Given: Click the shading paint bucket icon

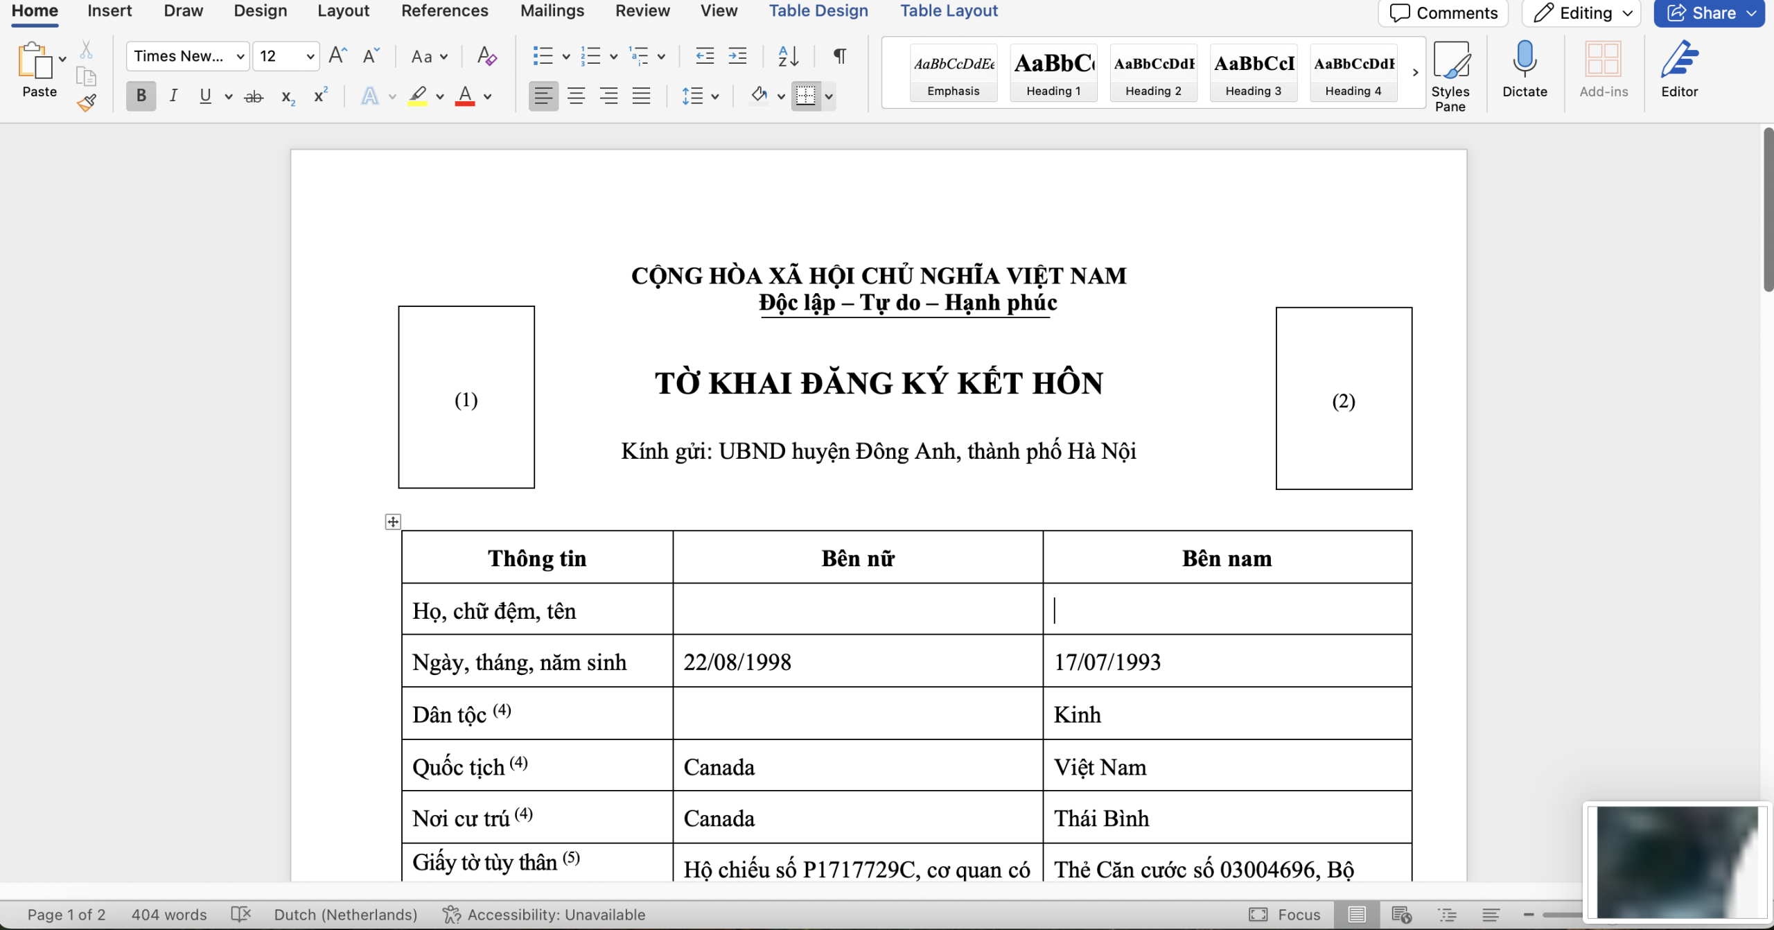Looking at the screenshot, I should pos(759,94).
